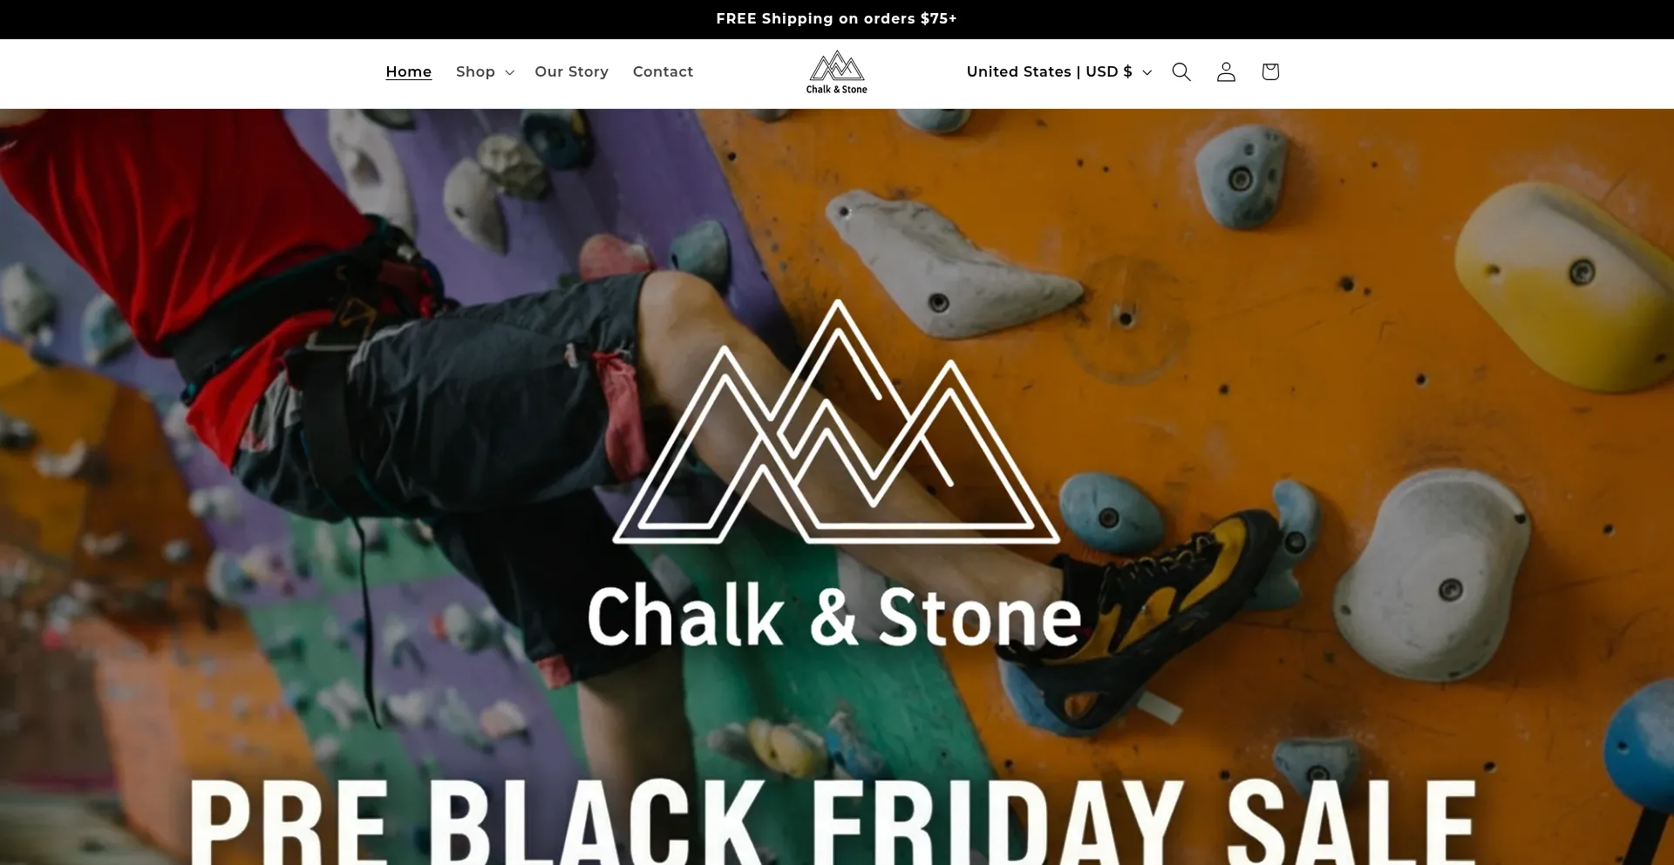The height and width of the screenshot is (865, 1674).
Task: Click small Chalk & Stone text under logo
Action: pos(837,89)
